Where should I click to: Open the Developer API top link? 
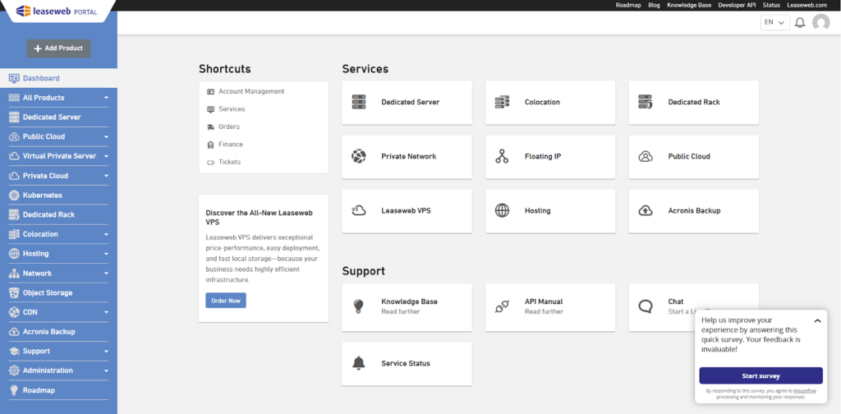pyautogui.click(x=737, y=5)
